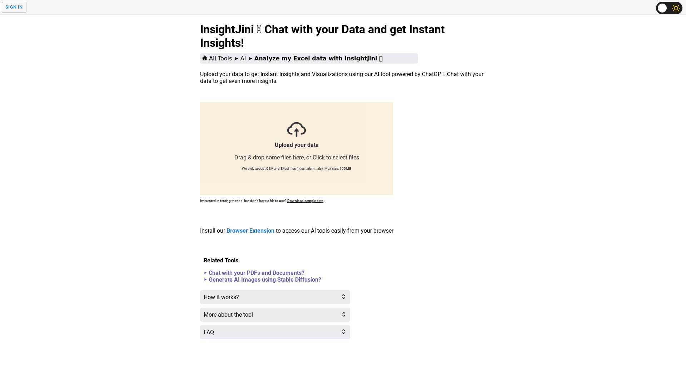The image size is (686, 386).
Task: Expand the FAQ accordion
Action: click(x=275, y=332)
